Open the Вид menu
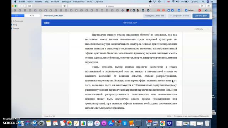The image size is (228, 128). point(47,1)
